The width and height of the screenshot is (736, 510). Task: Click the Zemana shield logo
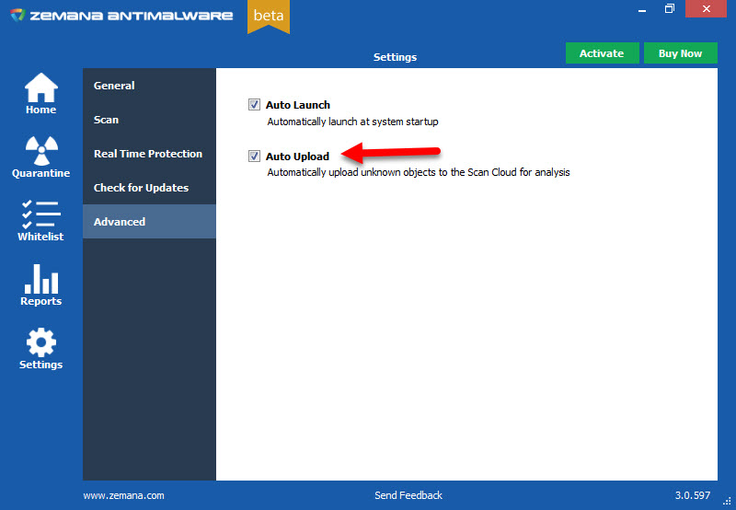tap(17, 15)
